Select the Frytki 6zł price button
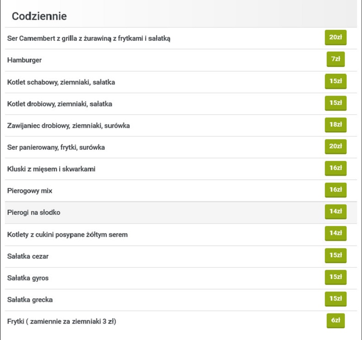The height and width of the screenshot is (340, 362). tap(335, 321)
